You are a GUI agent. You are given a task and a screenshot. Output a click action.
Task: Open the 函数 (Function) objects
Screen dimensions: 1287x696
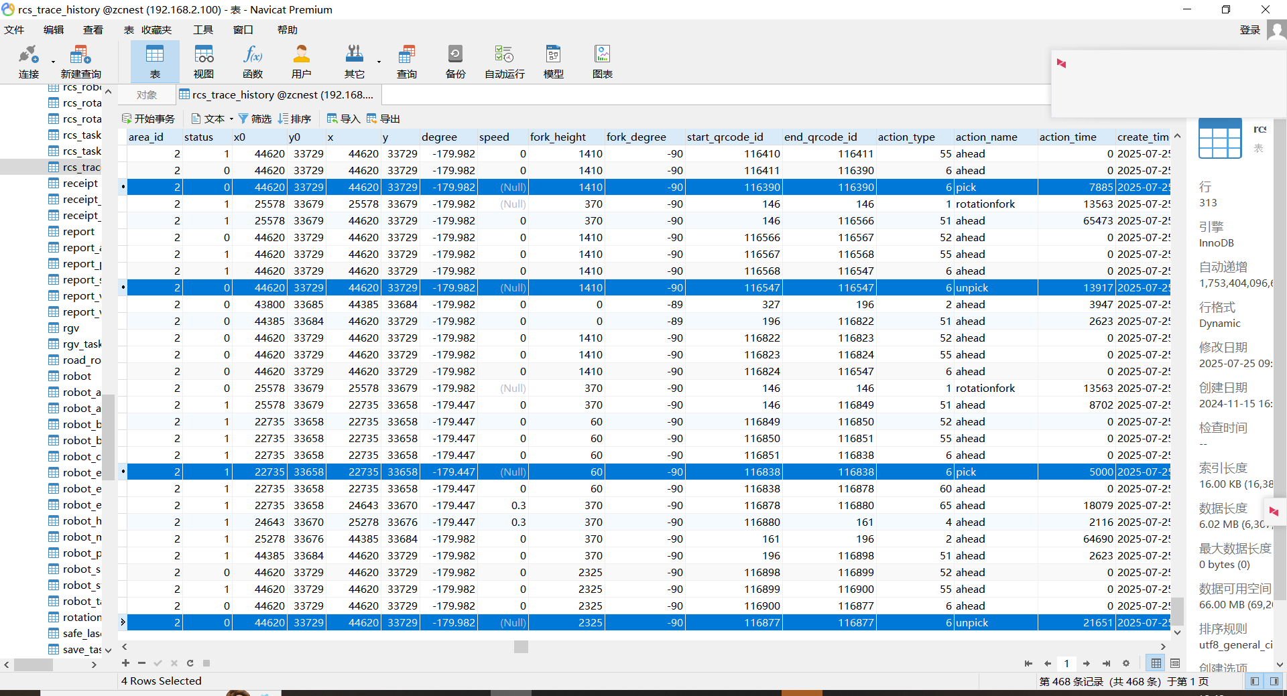tap(253, 62)
